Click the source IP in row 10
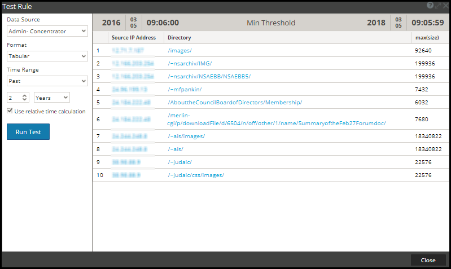This screenshot has height=269, width=451. 126,175
